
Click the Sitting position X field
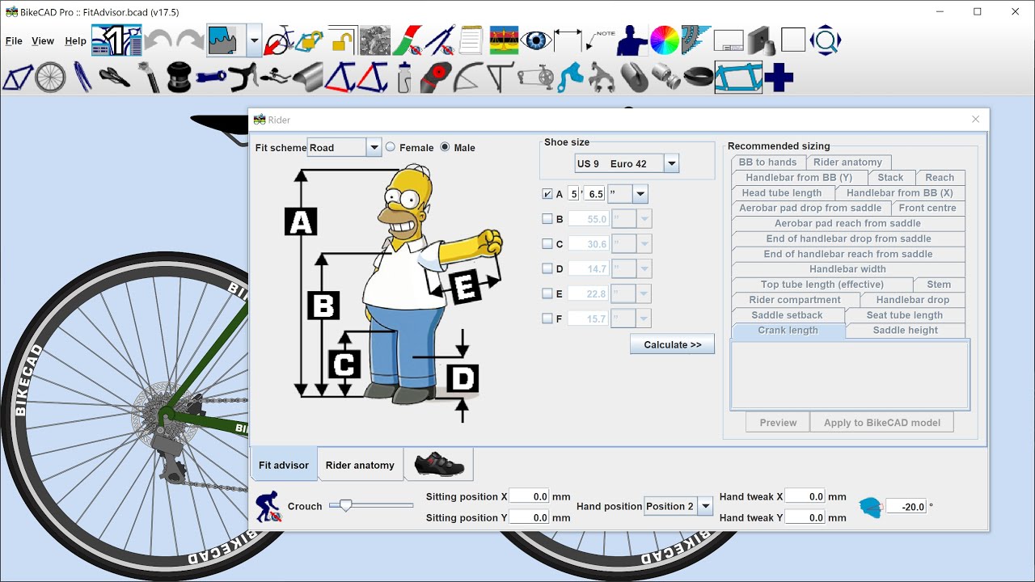pyautogui.click(x=530, y=496)
